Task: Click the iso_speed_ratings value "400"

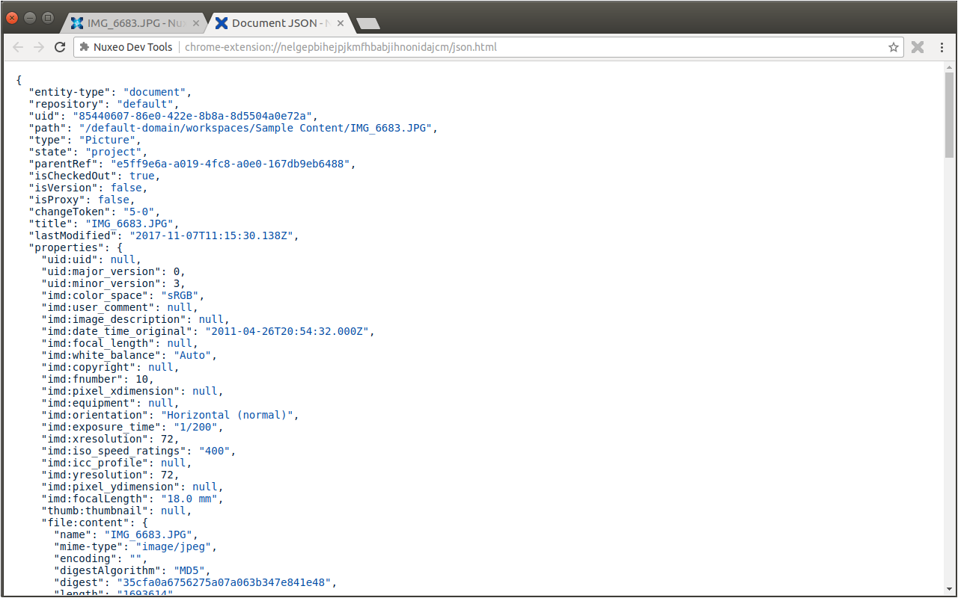Action: (x=214, y=451)
